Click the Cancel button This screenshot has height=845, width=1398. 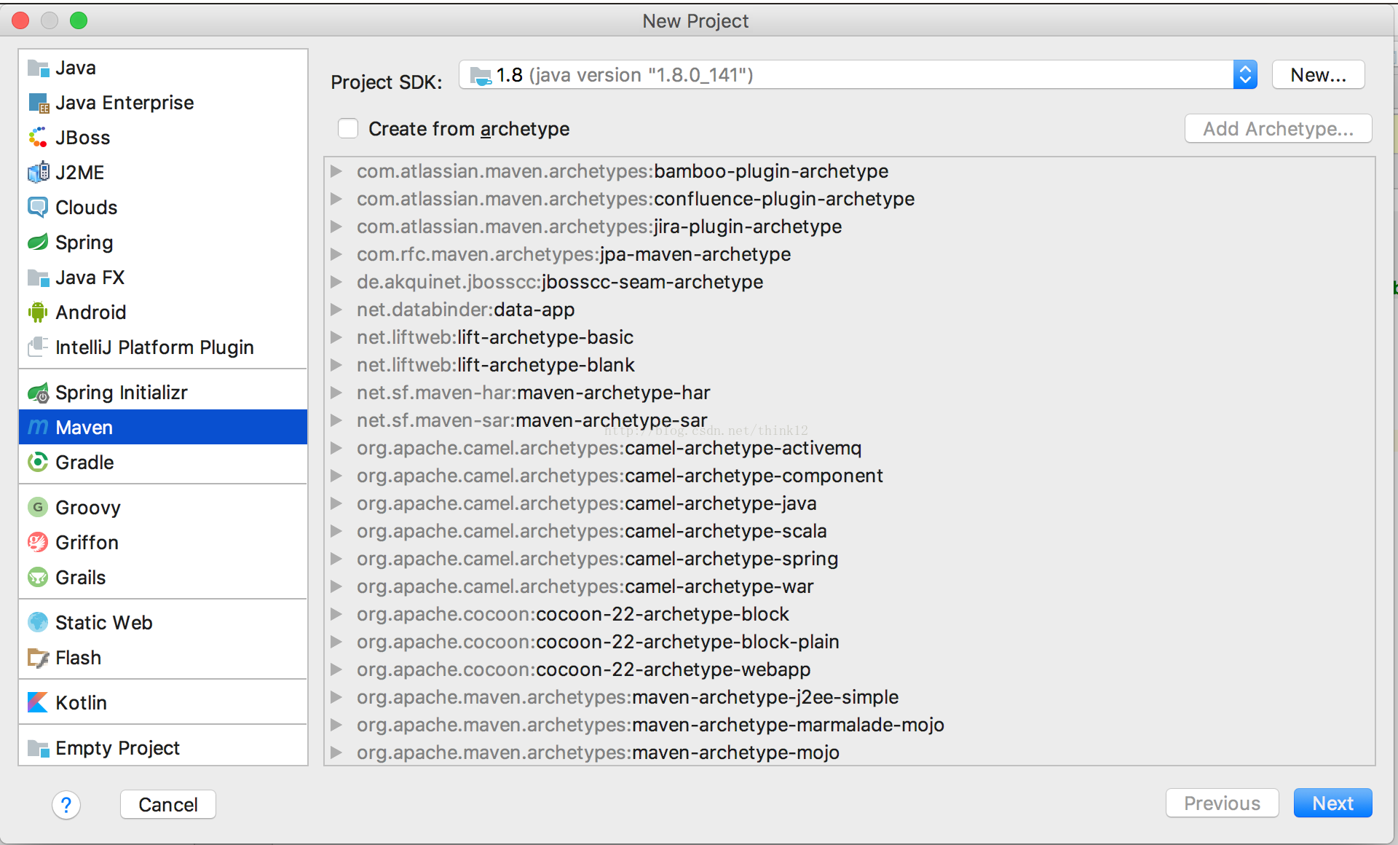[x=168, y=805]
